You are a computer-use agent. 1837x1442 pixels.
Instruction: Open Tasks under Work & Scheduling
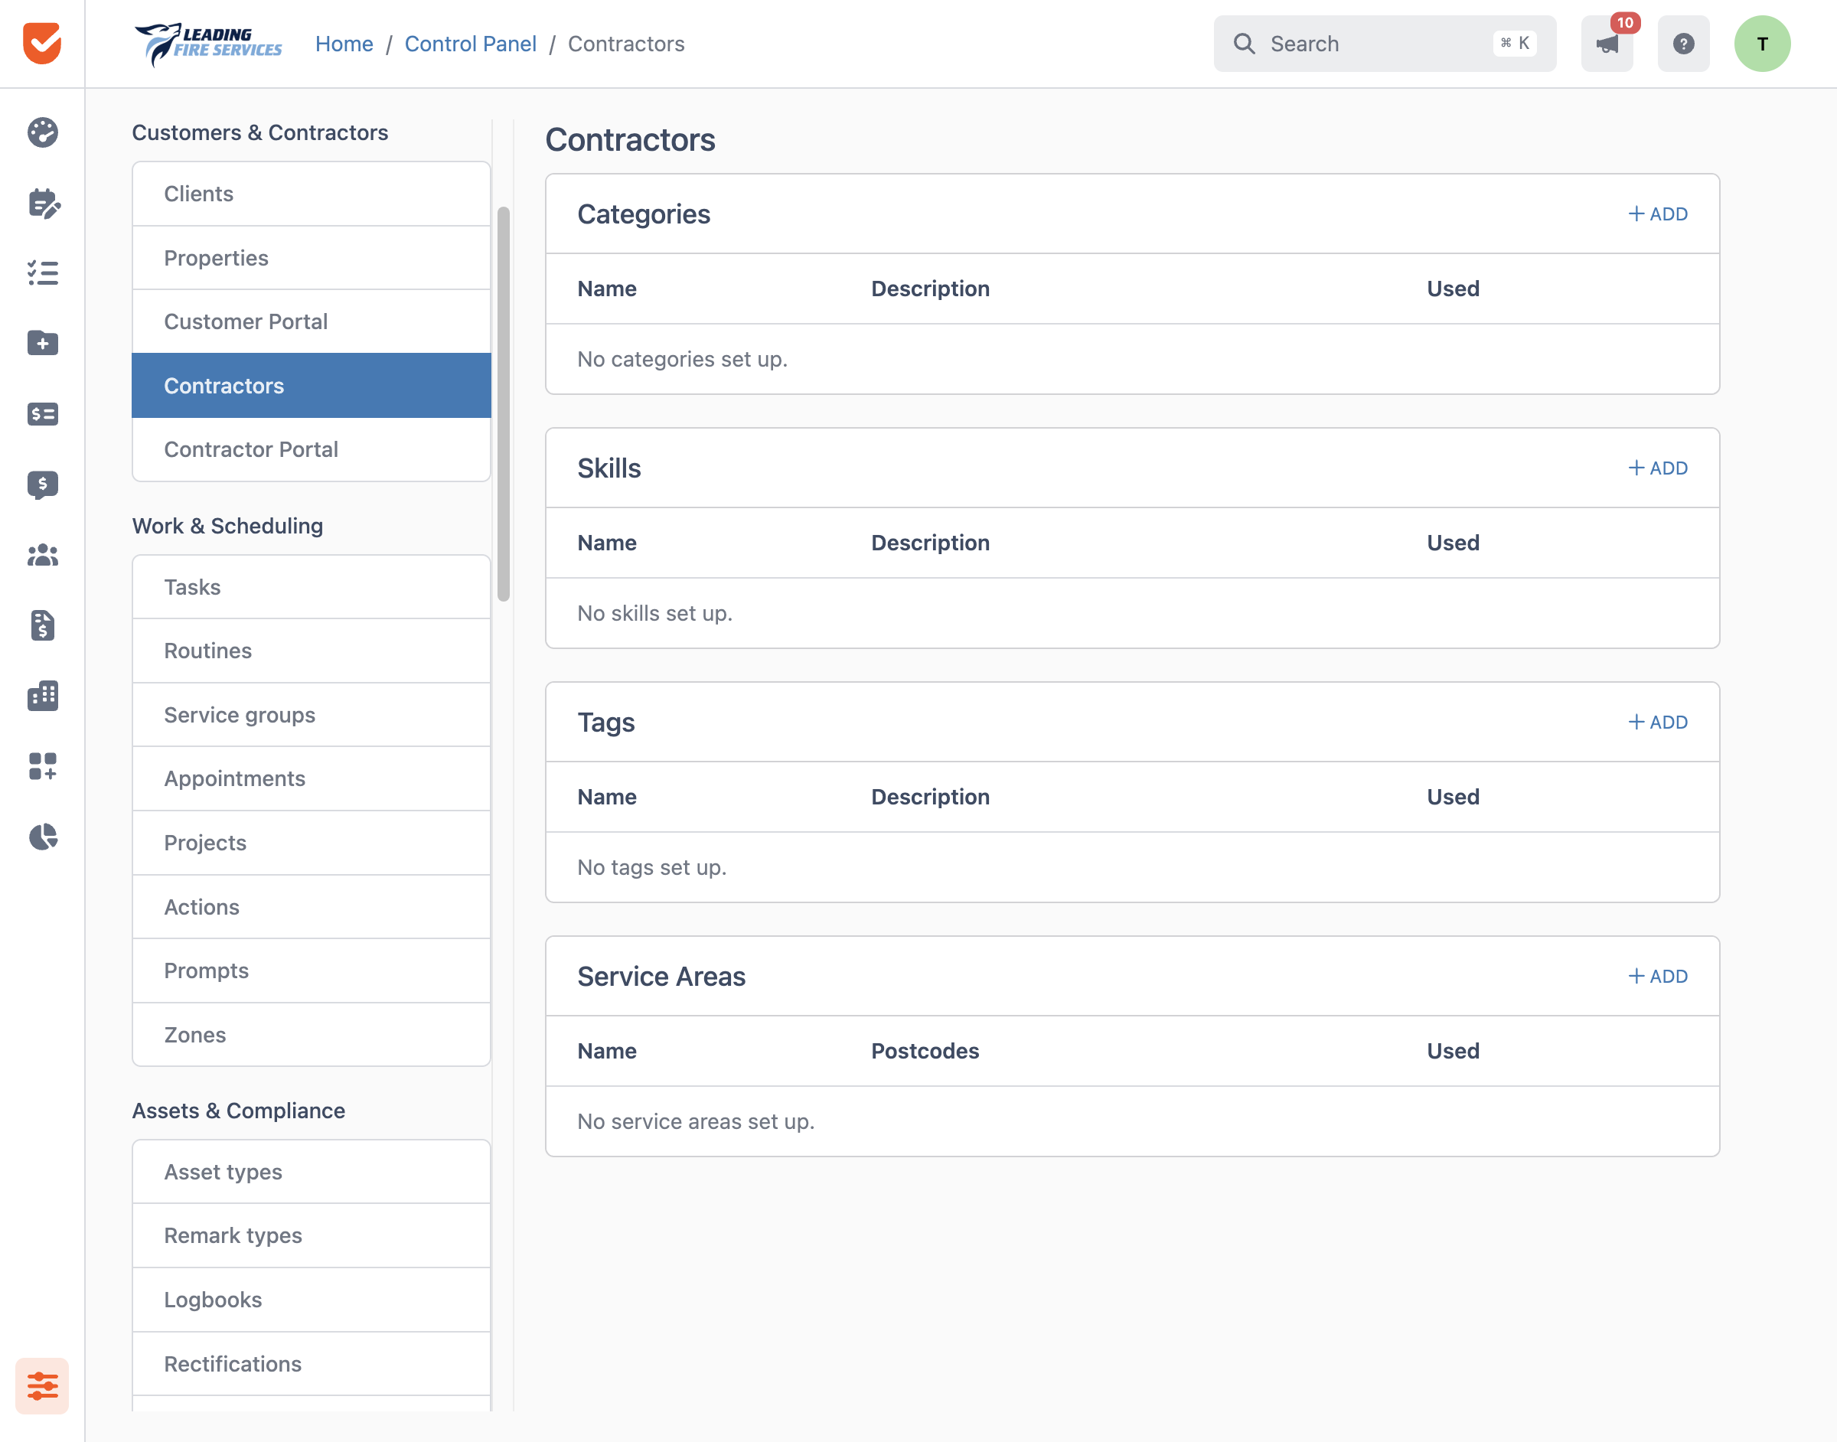312,587
